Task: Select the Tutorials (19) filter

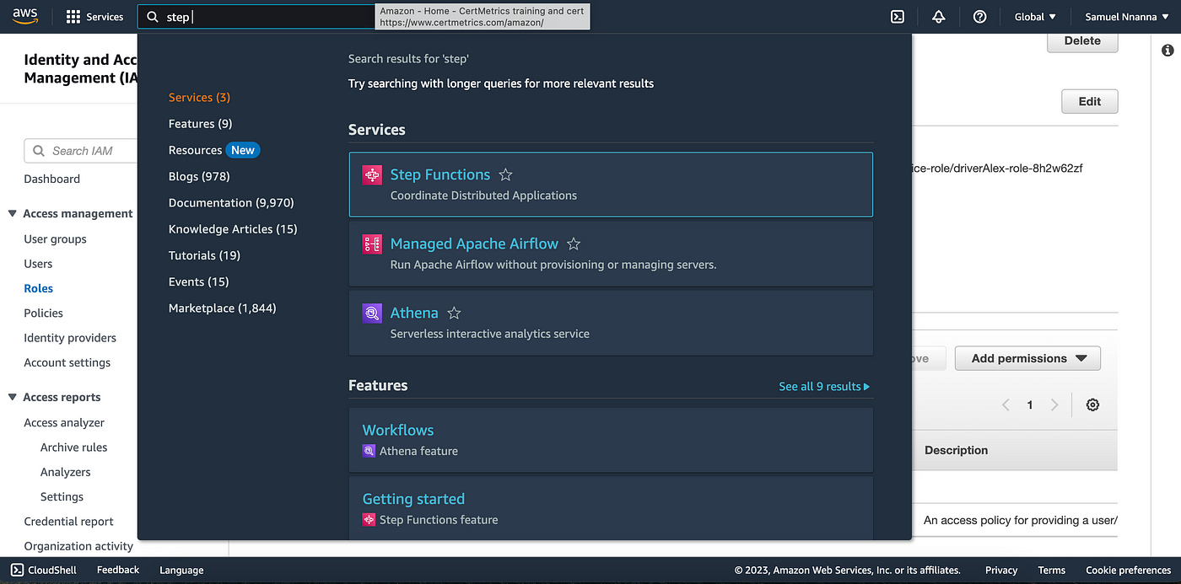Action: pos(204,254)
